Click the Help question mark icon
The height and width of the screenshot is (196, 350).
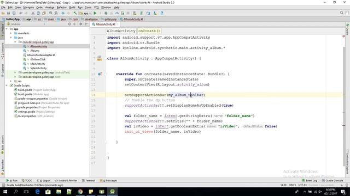[x=162, y=13]
